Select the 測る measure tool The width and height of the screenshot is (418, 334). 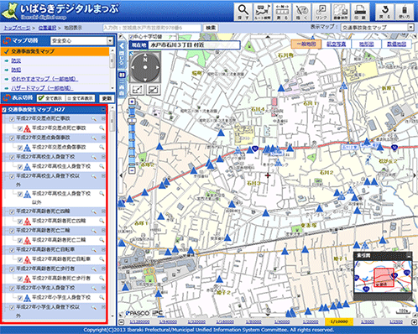(x=282, y=12)
